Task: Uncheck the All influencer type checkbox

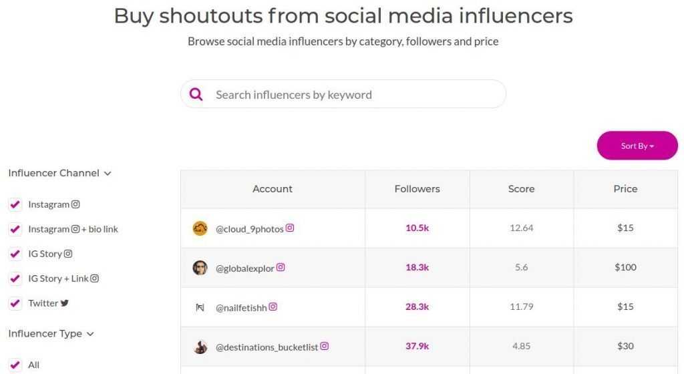Action: click(x=15, y=365)
